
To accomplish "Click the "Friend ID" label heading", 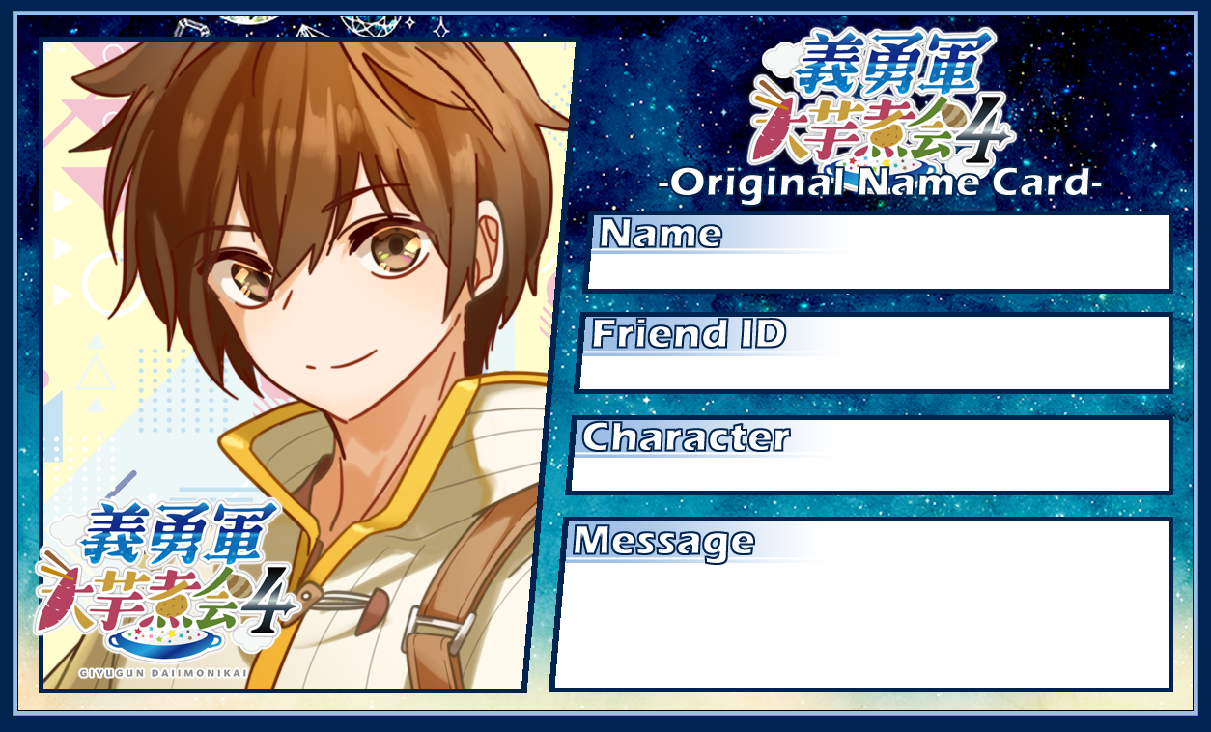I will 689,334.
